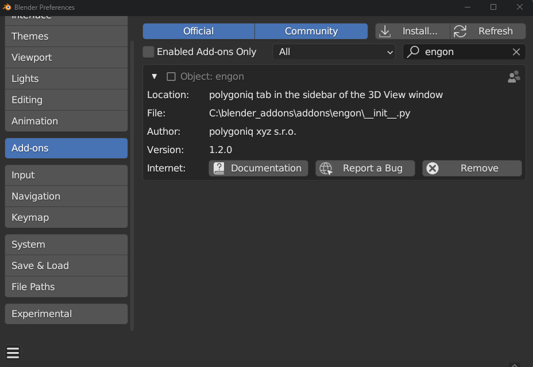533x367 pixels.
Task: Click the Install download arrow icon
Action: point(385,31)
